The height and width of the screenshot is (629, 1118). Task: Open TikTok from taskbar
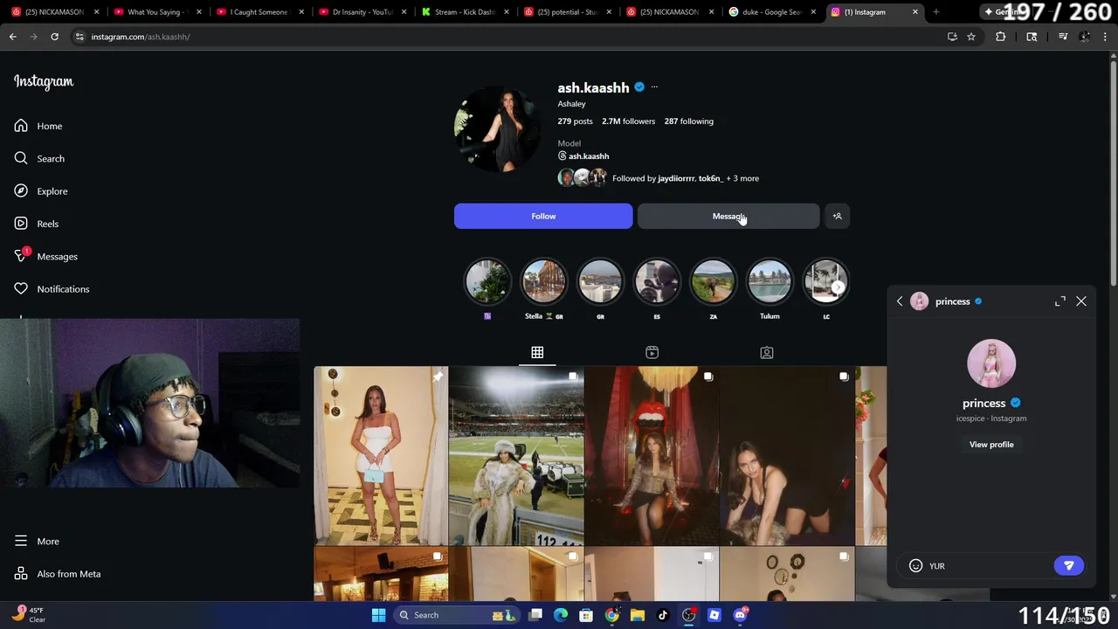pyautogui.click(x=663, y=615)
